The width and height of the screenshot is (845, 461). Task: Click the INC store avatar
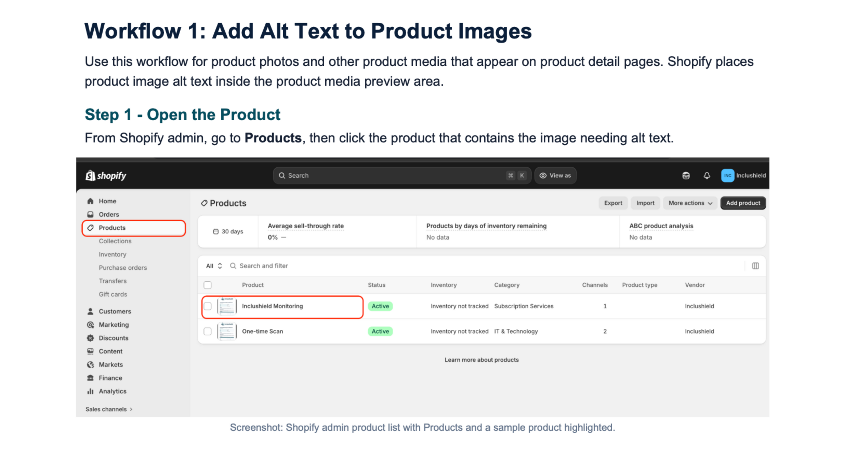click(x=727, y=175)
